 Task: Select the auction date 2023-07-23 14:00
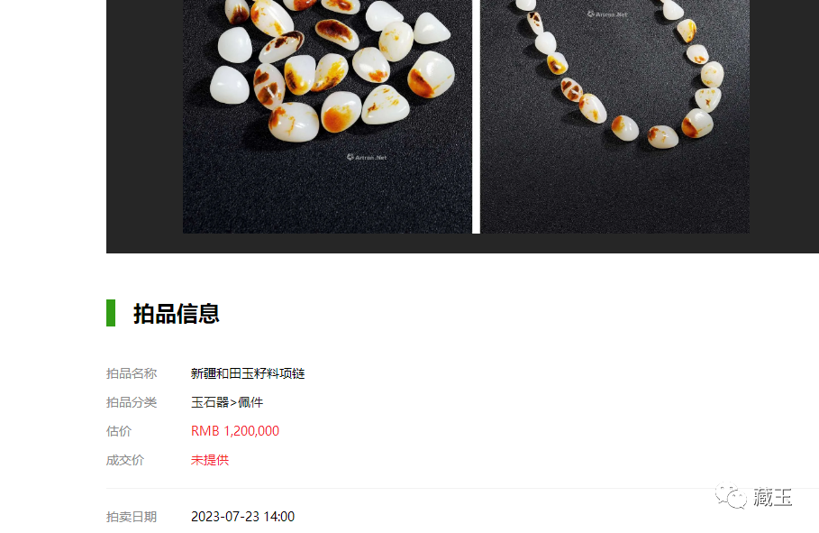tap(243, 517)
